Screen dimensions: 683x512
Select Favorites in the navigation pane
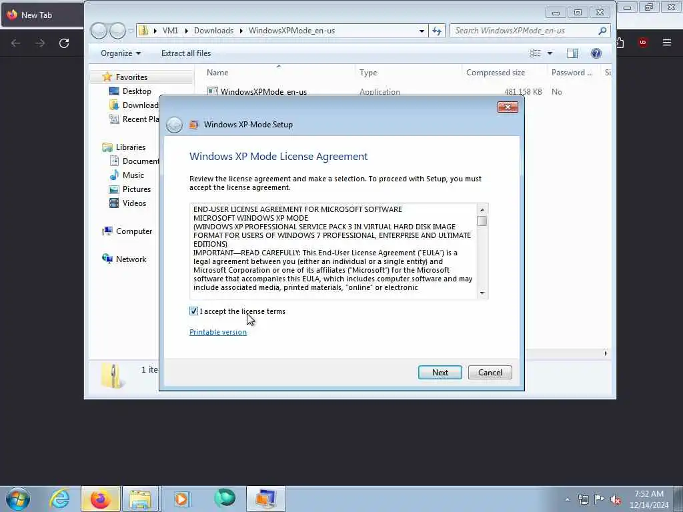(x=131, y=77)
